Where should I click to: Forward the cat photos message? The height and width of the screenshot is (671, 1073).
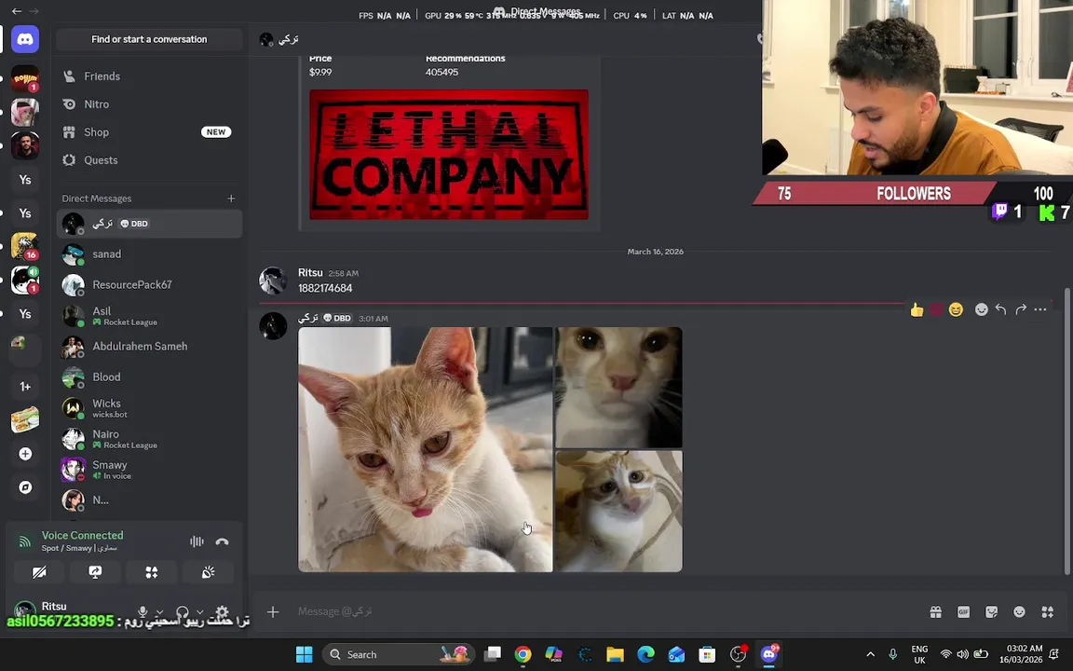pyautogui.click(x=1021, y=310)
